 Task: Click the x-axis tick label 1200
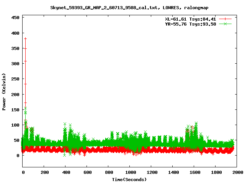(152, 172)
